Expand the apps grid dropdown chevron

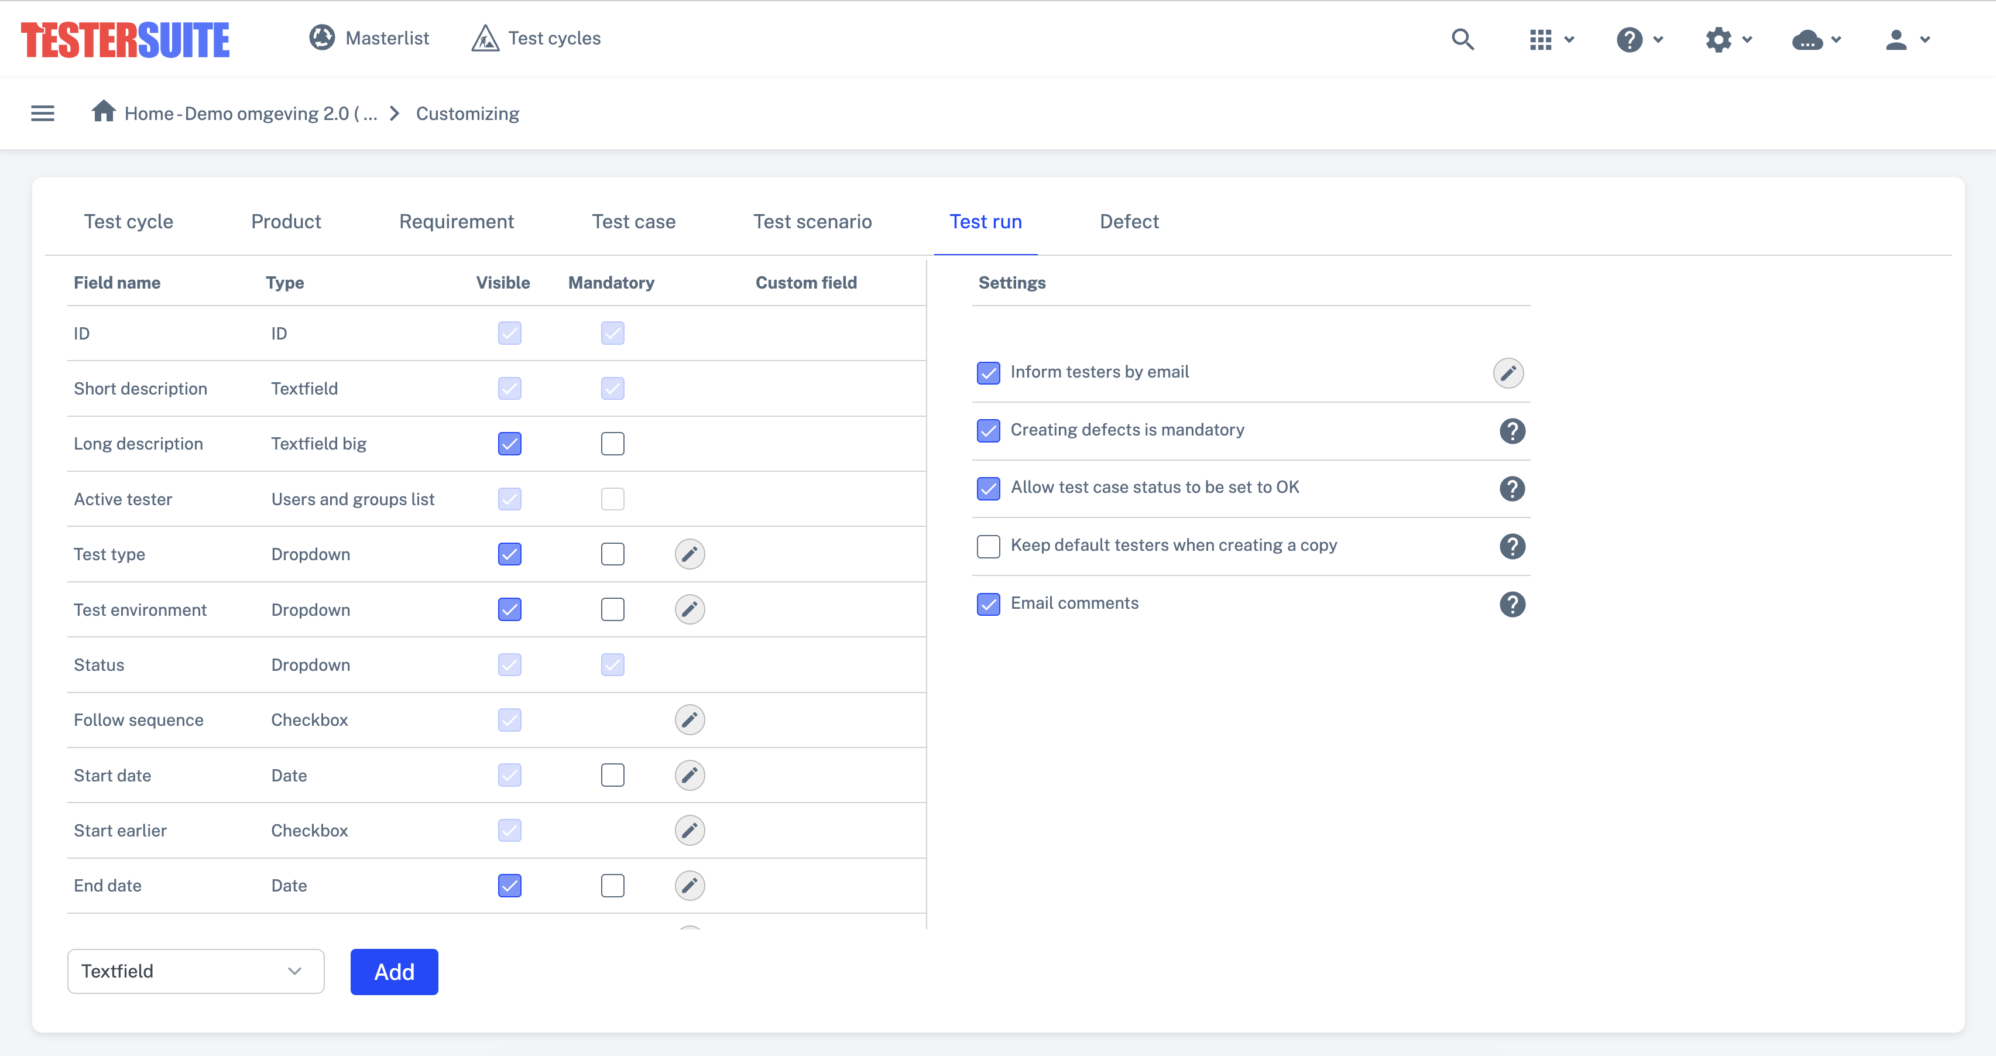pos(1569,40)
